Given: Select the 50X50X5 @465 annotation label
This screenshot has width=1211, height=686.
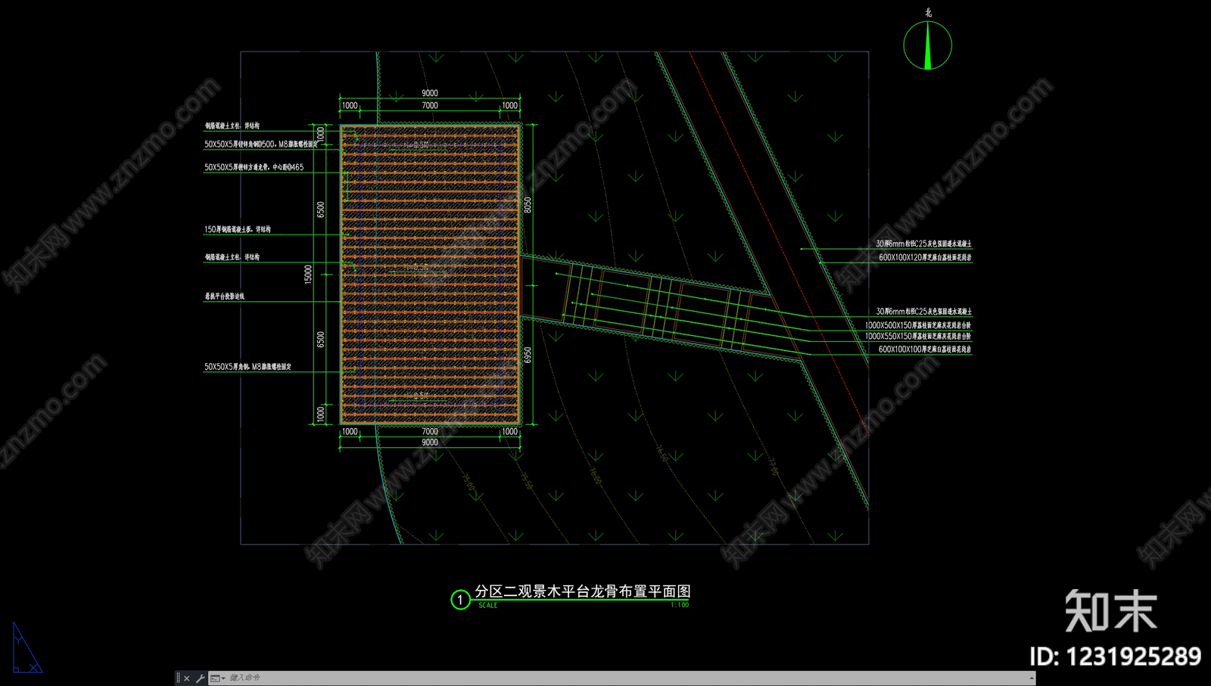Looking at the screenshot, I should point(254,167).
